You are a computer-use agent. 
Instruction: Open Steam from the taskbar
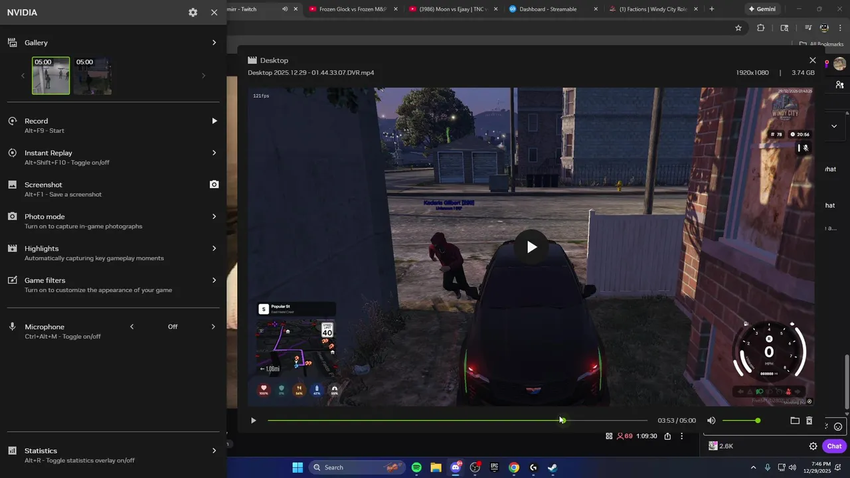click(x=552, y=467)
